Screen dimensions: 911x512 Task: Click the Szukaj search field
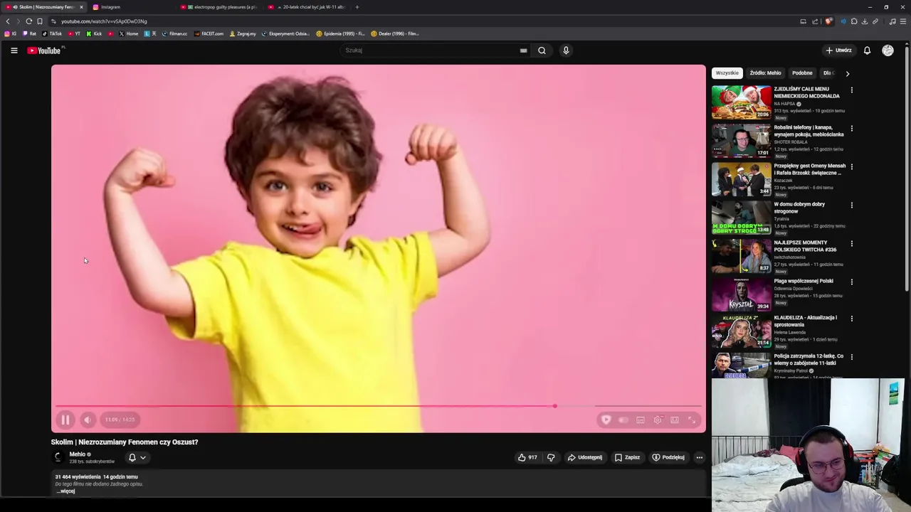(431, 50)
